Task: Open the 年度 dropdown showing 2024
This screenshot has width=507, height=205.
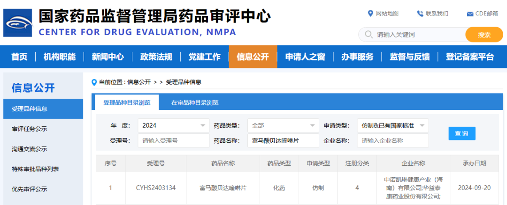Action: point(174,125)
